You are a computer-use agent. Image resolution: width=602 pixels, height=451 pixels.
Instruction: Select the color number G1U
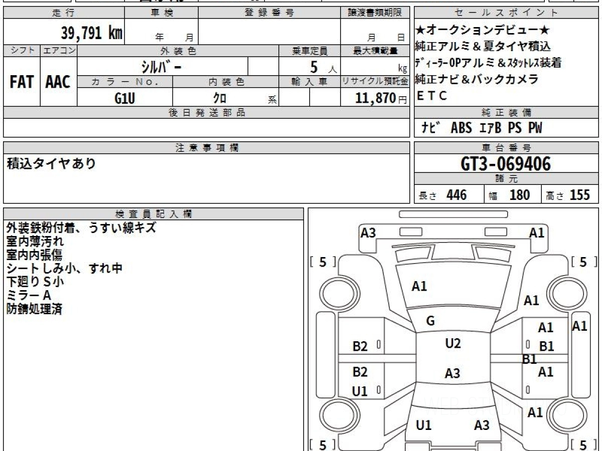click(x=125, y=98)
